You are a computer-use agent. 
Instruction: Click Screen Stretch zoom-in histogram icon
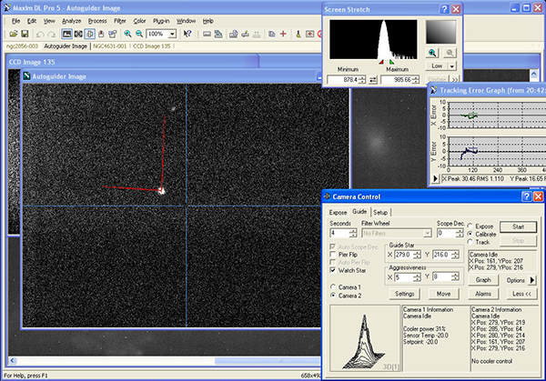[434, 53]
